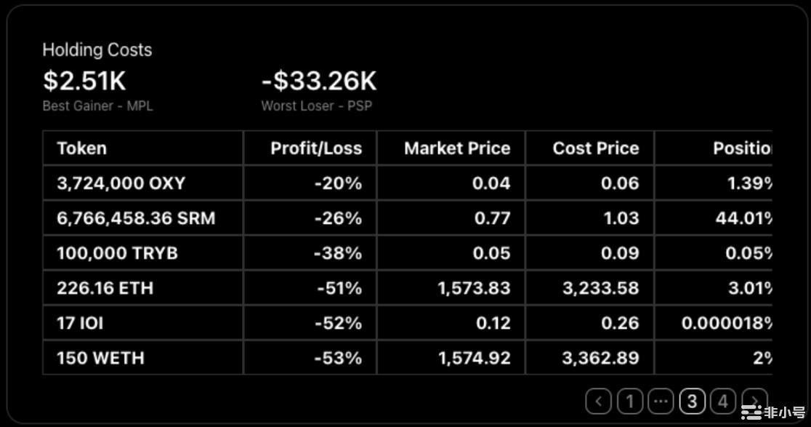Image resolution: width=811 pixels, height=427 pixels.
Task: Sort by Profit/Loss column header
Action: [x=316, y=148]
